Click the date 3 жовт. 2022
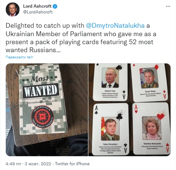The width and height of the screenshot is (176, 170). (x=38, y=164)
